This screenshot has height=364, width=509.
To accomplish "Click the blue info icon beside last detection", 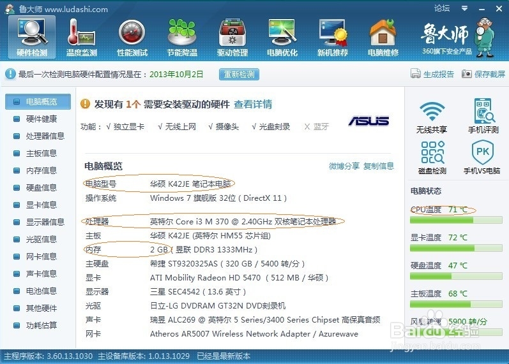I will point(10,74).
